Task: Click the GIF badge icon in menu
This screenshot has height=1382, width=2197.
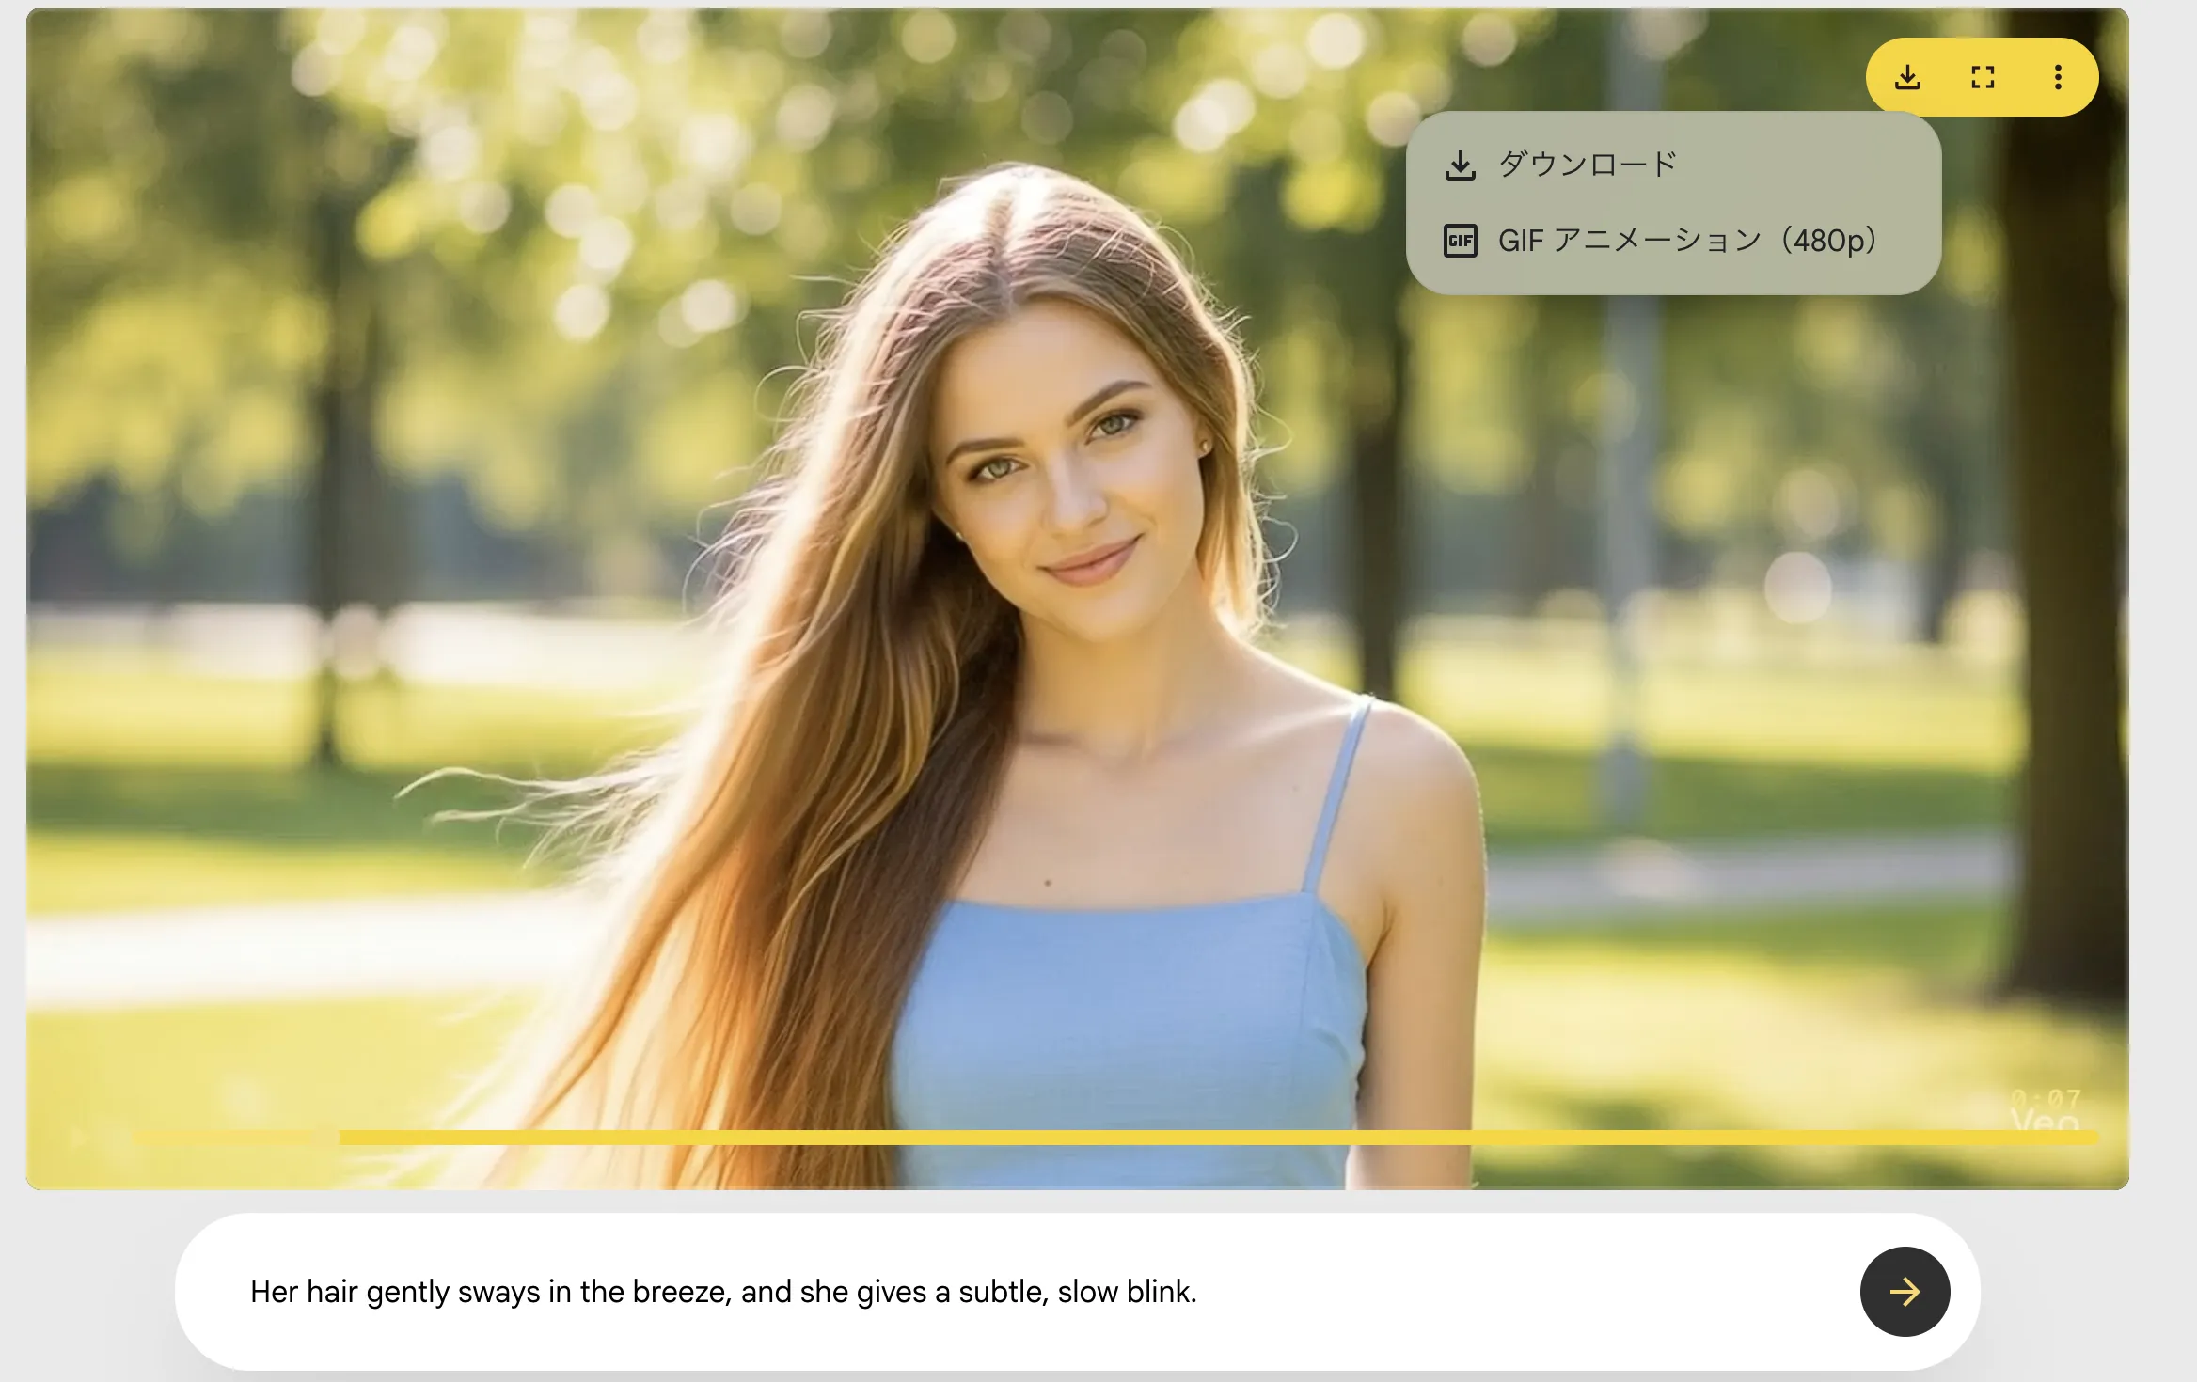Action: point(1460,241)
